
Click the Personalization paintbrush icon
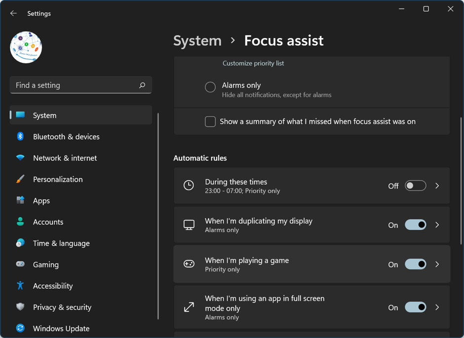click(x=20, y=179)
